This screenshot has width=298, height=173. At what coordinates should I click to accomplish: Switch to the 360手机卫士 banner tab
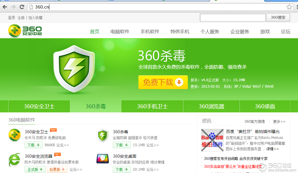[152, 106]
